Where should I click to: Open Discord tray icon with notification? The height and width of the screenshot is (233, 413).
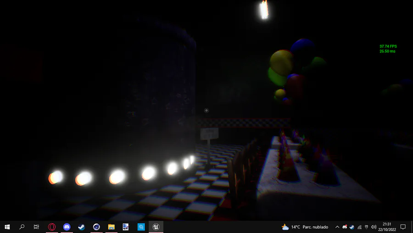tap(345, 227)
